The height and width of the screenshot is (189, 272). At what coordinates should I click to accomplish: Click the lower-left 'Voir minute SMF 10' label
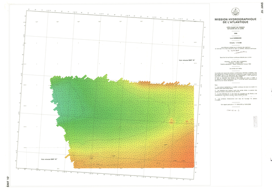pyautogui.click(x=49, y=160)
